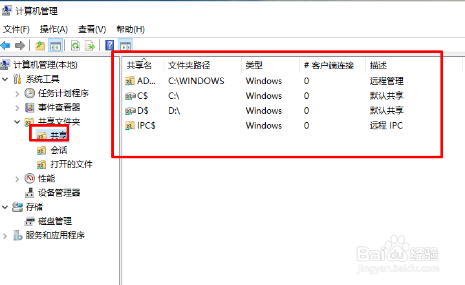Expand the 性能 node

coord(17,179)
